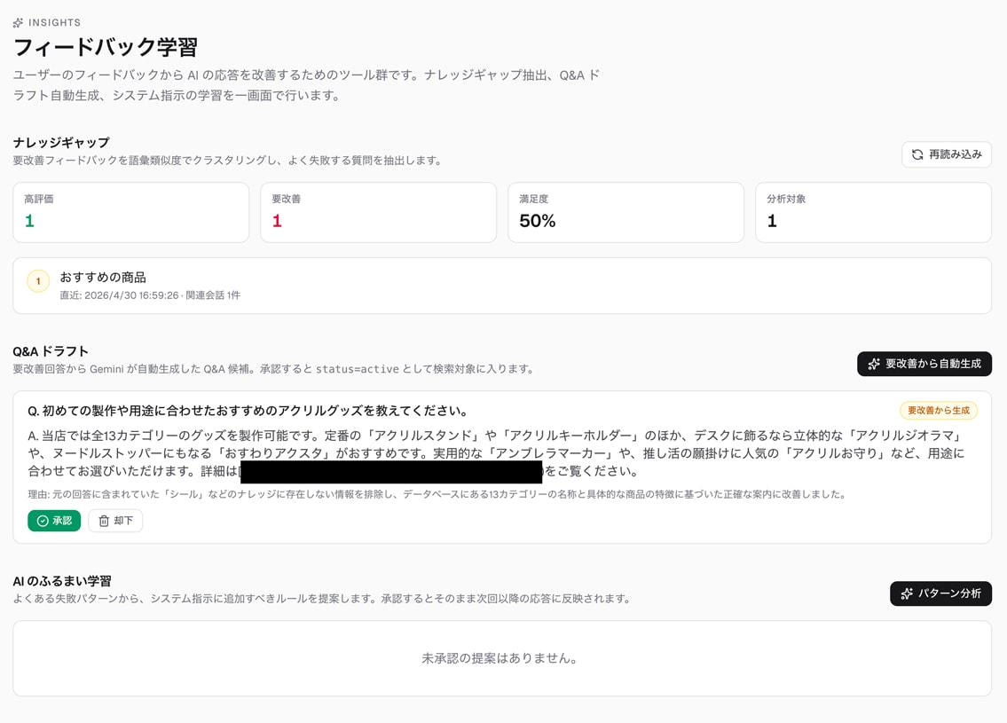This screenshot has width=1007, height=723.
Task: Click the ナレッジギャップ section heading
Action: [x=61, y=143]
